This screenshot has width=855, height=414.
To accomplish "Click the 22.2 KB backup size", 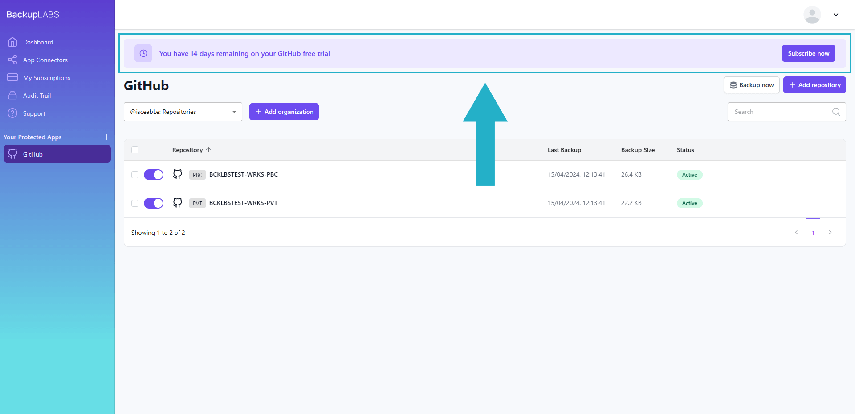I will click(631, 203).
